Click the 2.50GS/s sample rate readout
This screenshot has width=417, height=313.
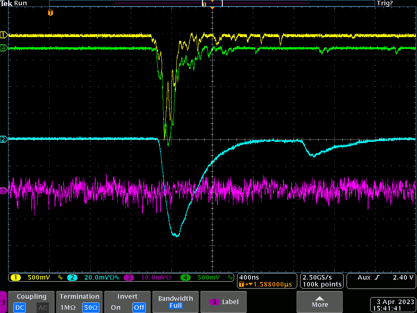tap(316, 277)
